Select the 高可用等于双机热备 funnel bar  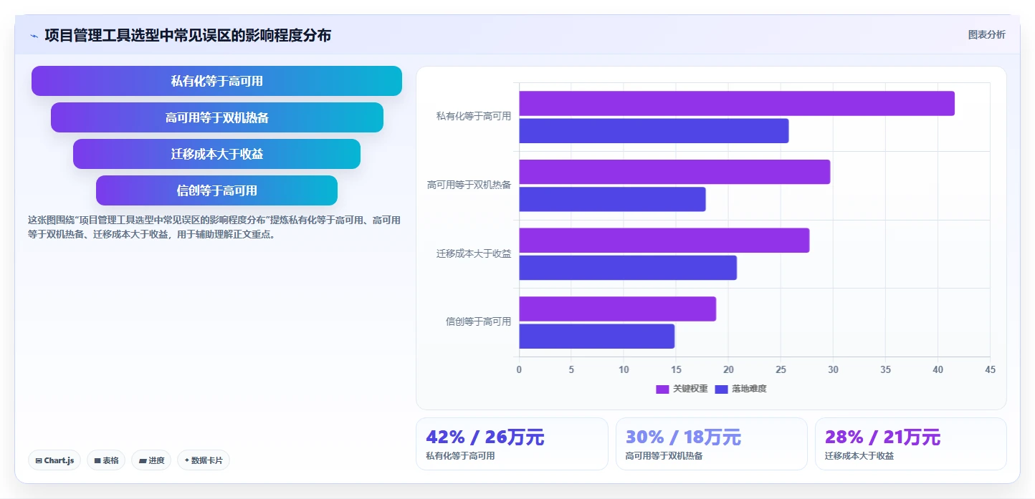click(x=216, y=117)
